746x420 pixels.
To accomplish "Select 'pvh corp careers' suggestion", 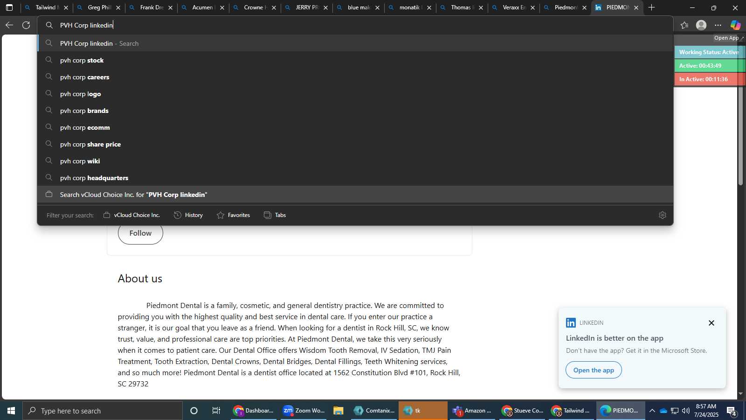I will point(355,77).
